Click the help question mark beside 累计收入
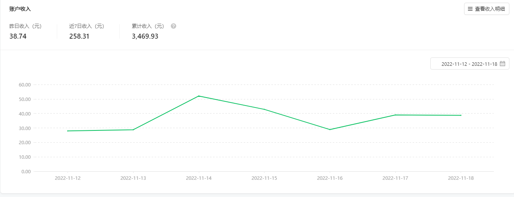 pos(174,26)
